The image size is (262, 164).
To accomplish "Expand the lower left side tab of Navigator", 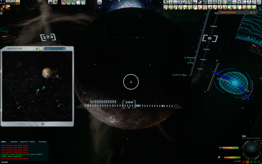I will pos(1,111).
